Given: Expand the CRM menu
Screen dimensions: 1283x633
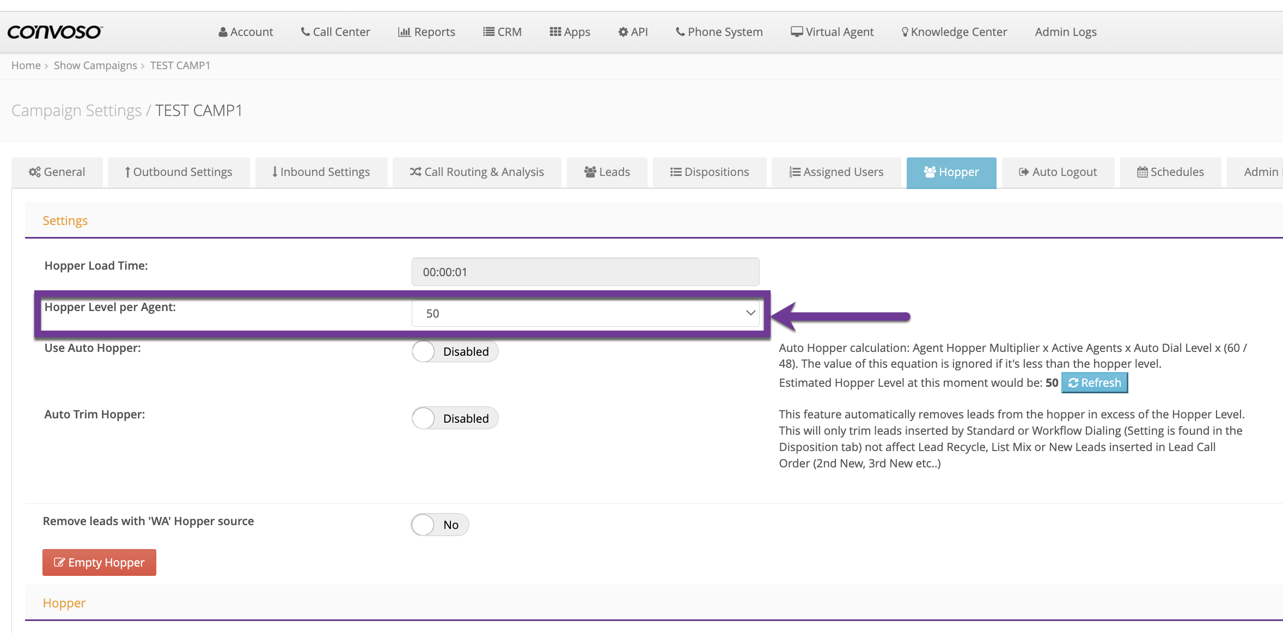Looking at the screenshot, I should point(502,32).
